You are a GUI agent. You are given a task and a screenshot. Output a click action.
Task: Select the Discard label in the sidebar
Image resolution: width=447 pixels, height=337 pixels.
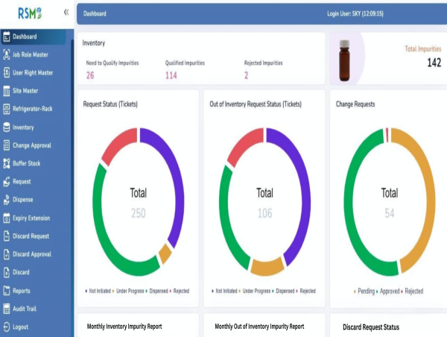[21, 272]
